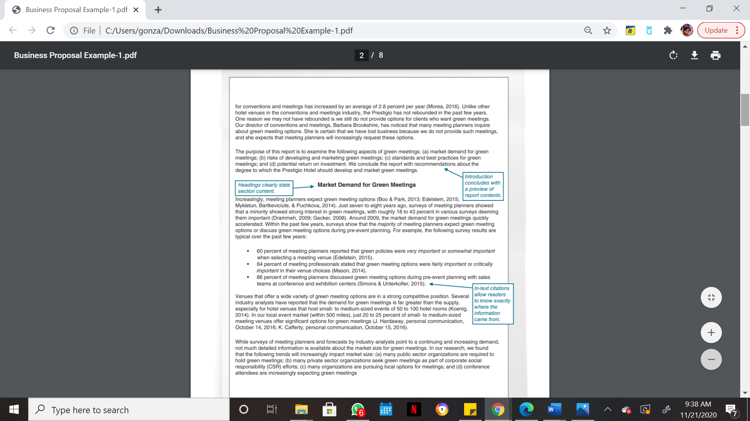Rotate the PDF clockwise

click(x=673, y=55)
